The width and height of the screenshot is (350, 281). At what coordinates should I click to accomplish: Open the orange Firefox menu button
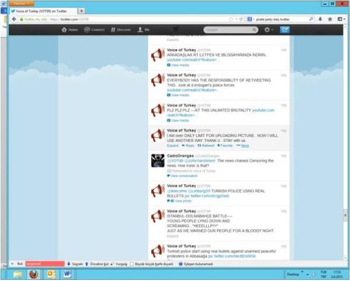point(22,4)
